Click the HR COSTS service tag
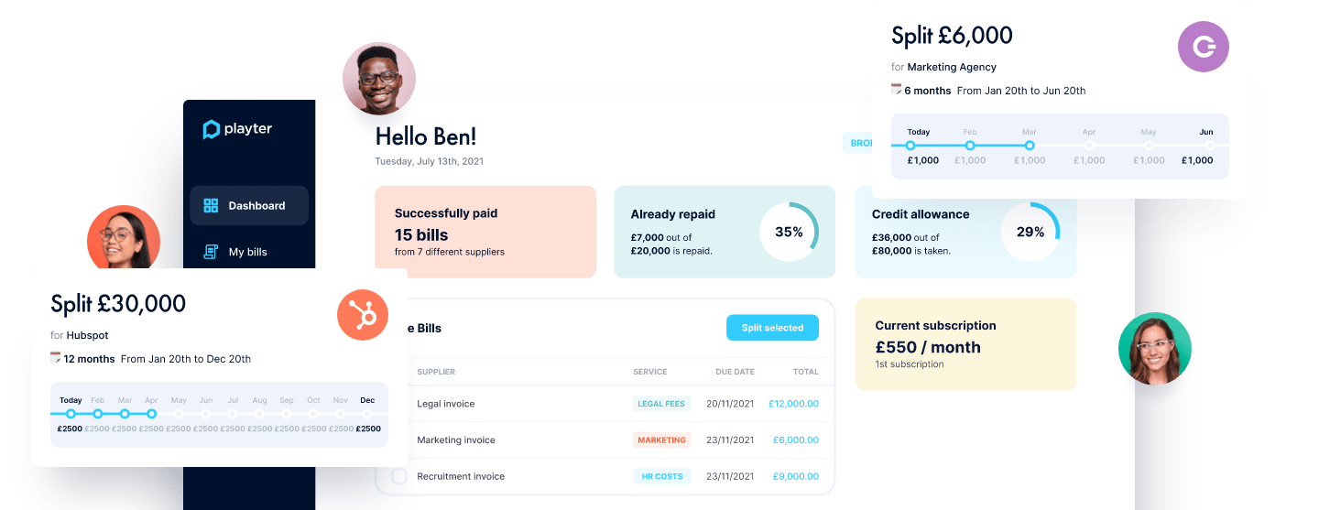1319x510 pixels. [x=661, y=476]
